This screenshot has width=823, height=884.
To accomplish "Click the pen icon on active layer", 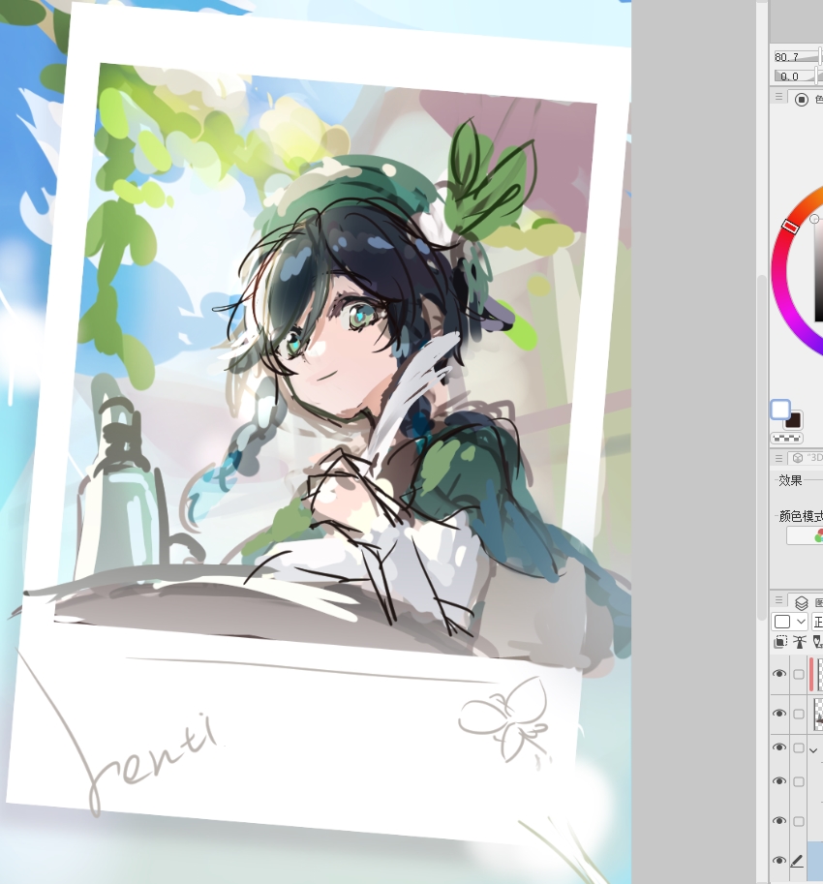I will (798, 861).
